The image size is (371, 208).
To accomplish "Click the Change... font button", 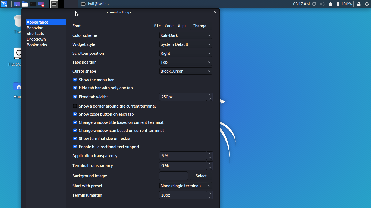I will (x=201, y=26).
